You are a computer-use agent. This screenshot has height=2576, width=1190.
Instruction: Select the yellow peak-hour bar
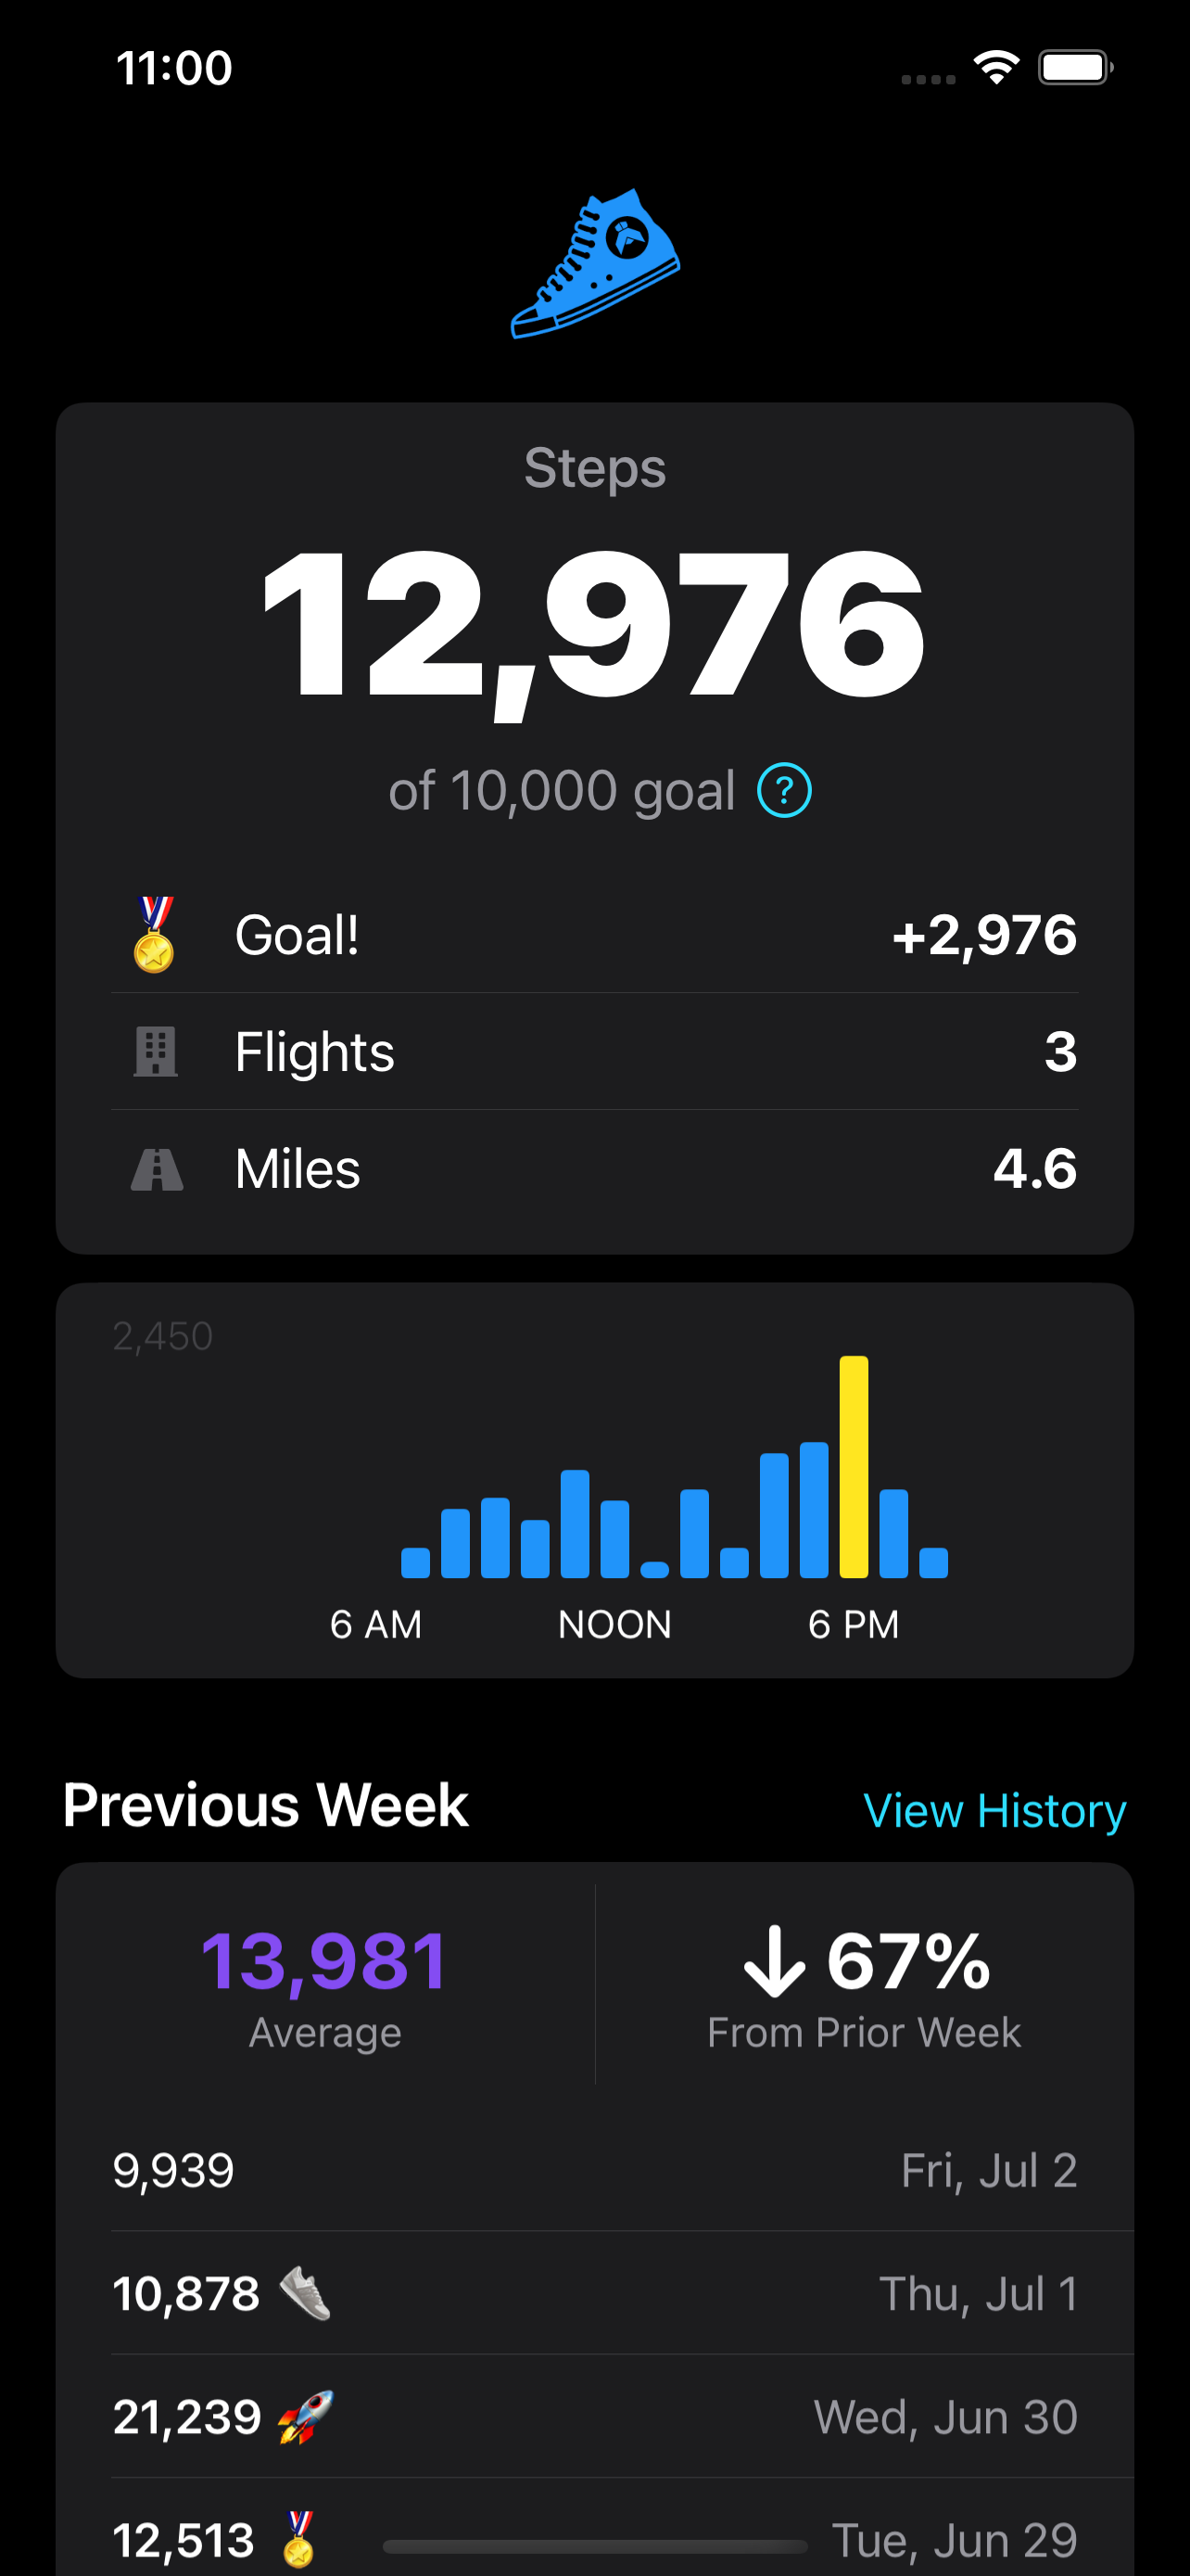click(854, 1466)
